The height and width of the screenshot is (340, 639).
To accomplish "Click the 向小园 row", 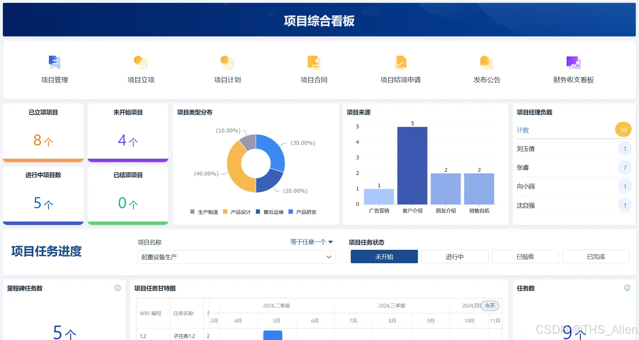I will point(574,186).
